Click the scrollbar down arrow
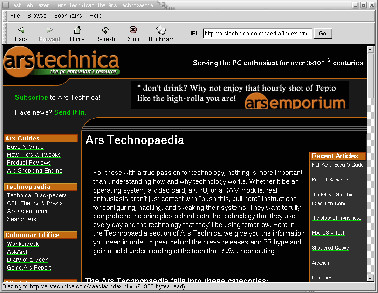 (370, 278)
